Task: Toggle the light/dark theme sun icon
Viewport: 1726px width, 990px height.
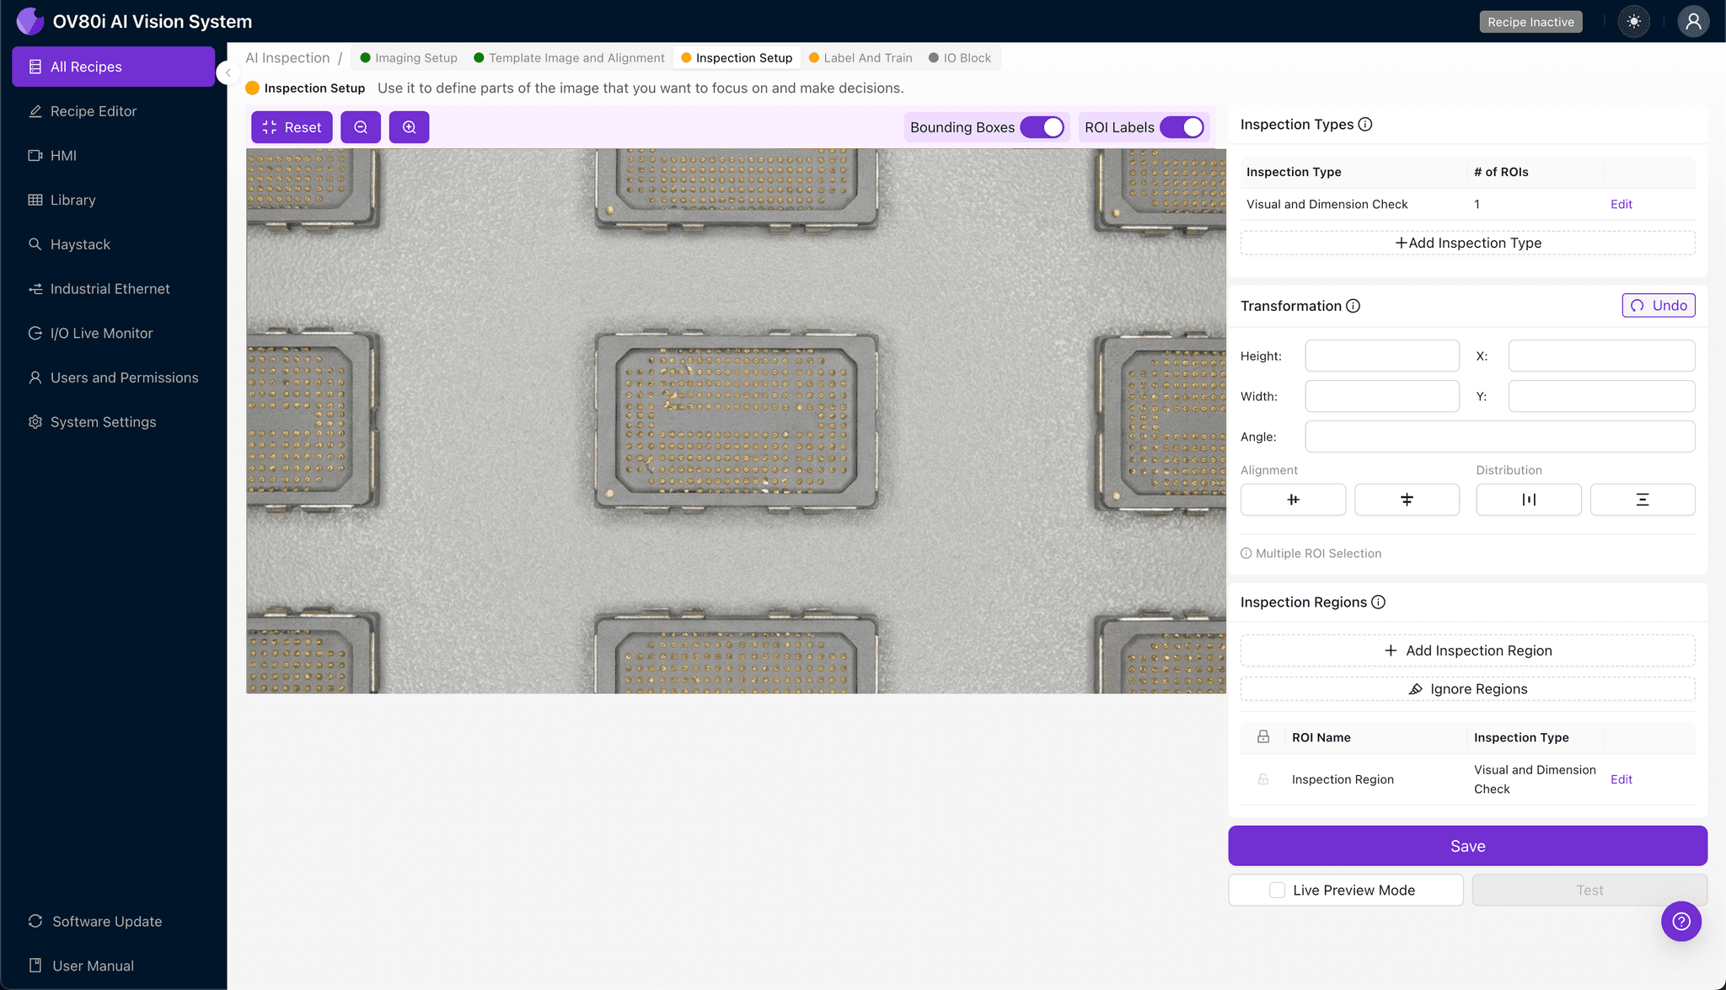Action: coord(1634,22)
